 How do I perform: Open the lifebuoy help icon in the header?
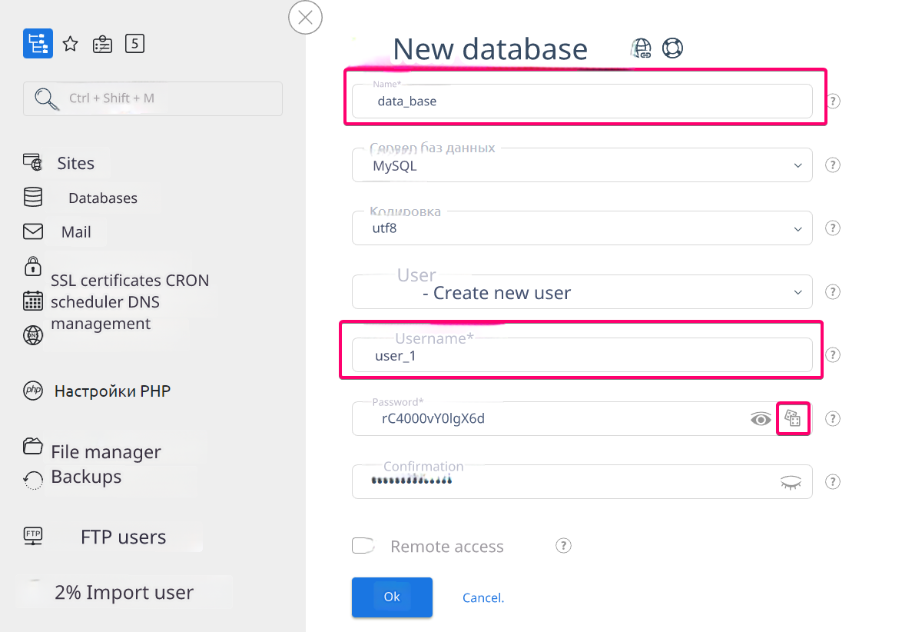tap(672, 48)
